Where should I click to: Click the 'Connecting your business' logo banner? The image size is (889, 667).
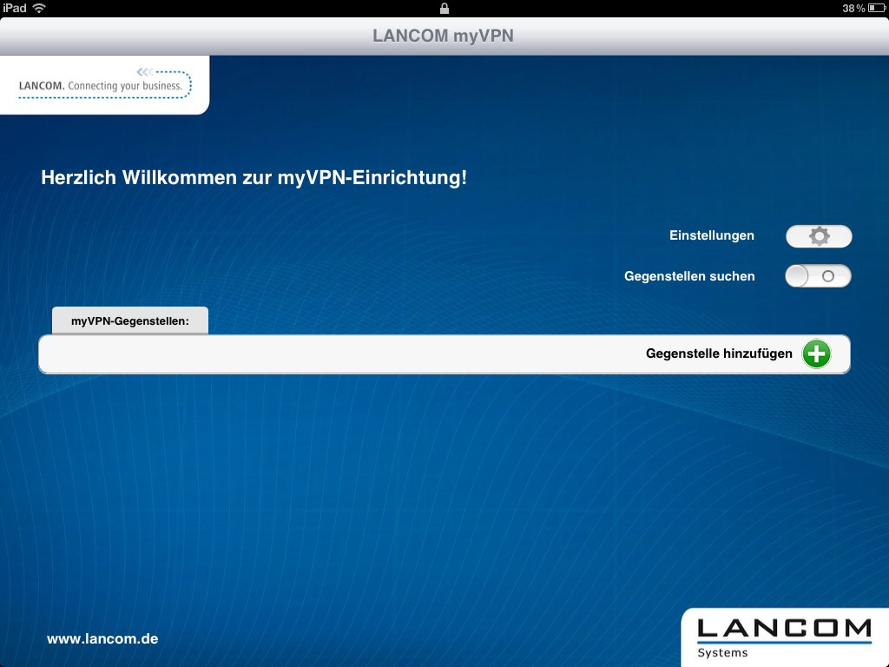click(104, 85)
